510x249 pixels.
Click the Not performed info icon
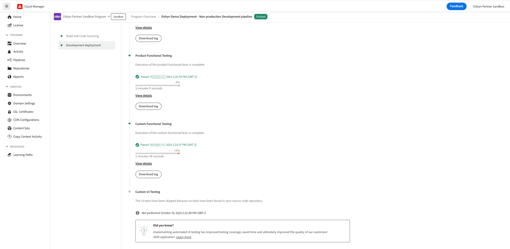137,213
